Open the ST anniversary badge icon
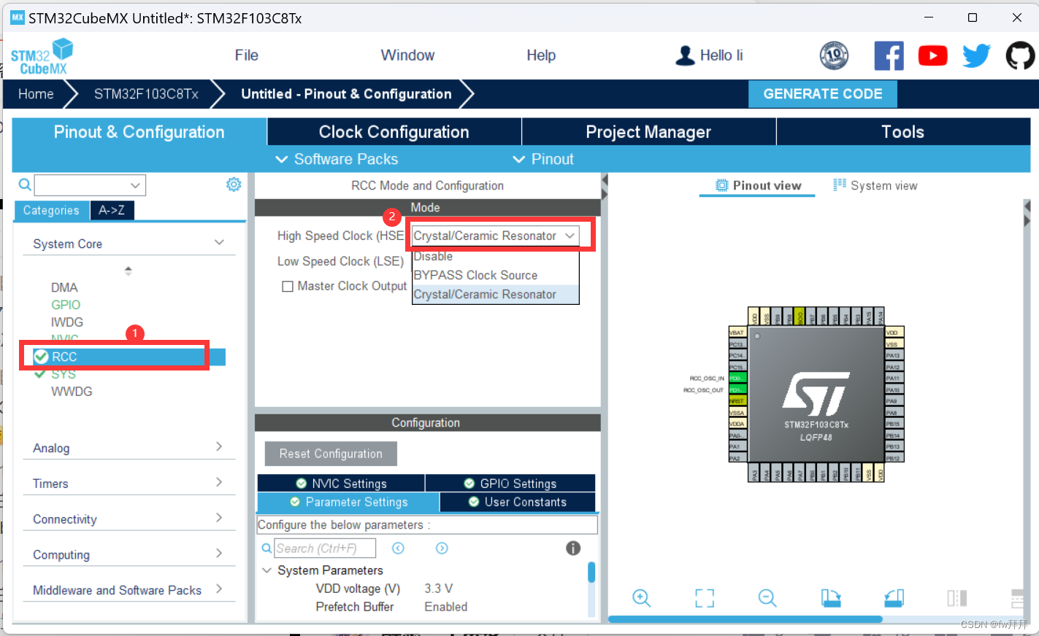The image size is (1039, 636). click(x=834, y=55)
